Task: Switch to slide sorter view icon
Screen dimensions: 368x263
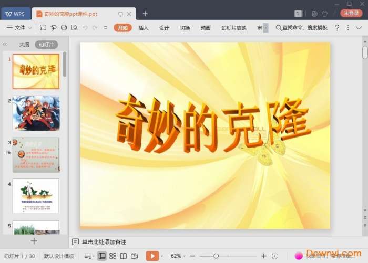Action: [x=113, y=256]
